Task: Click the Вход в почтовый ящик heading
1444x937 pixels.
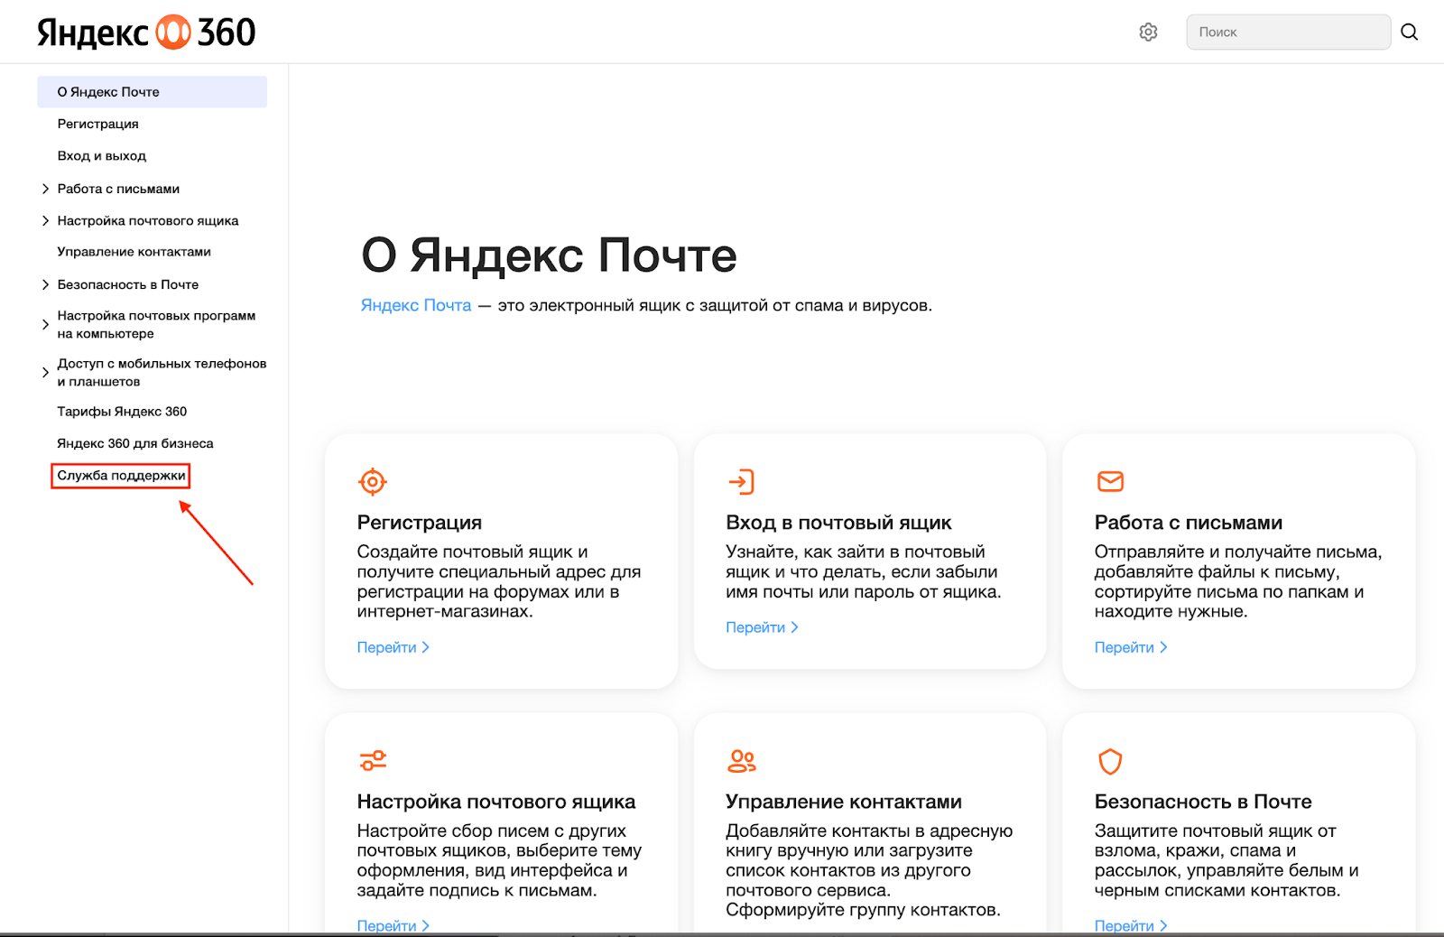Action: 838,523
